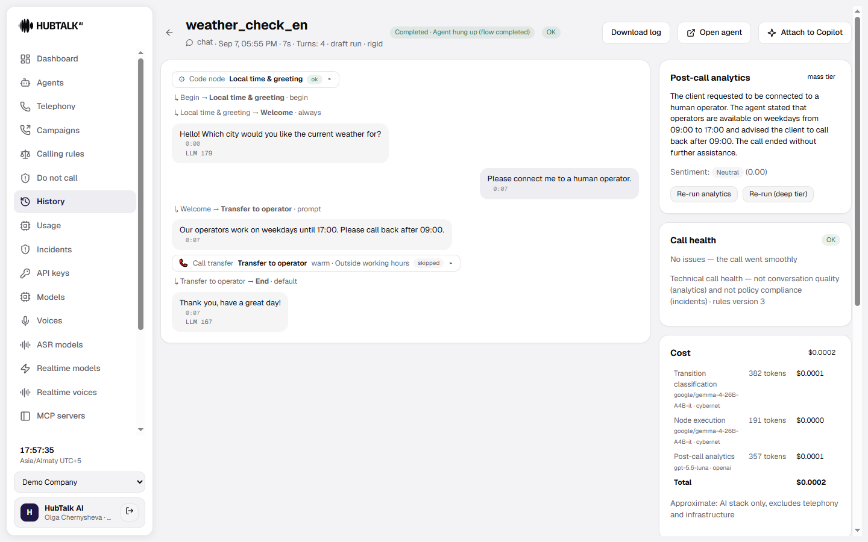
Task: Click the logout icon next to HubTalk AI
Action: pos(130,511)
